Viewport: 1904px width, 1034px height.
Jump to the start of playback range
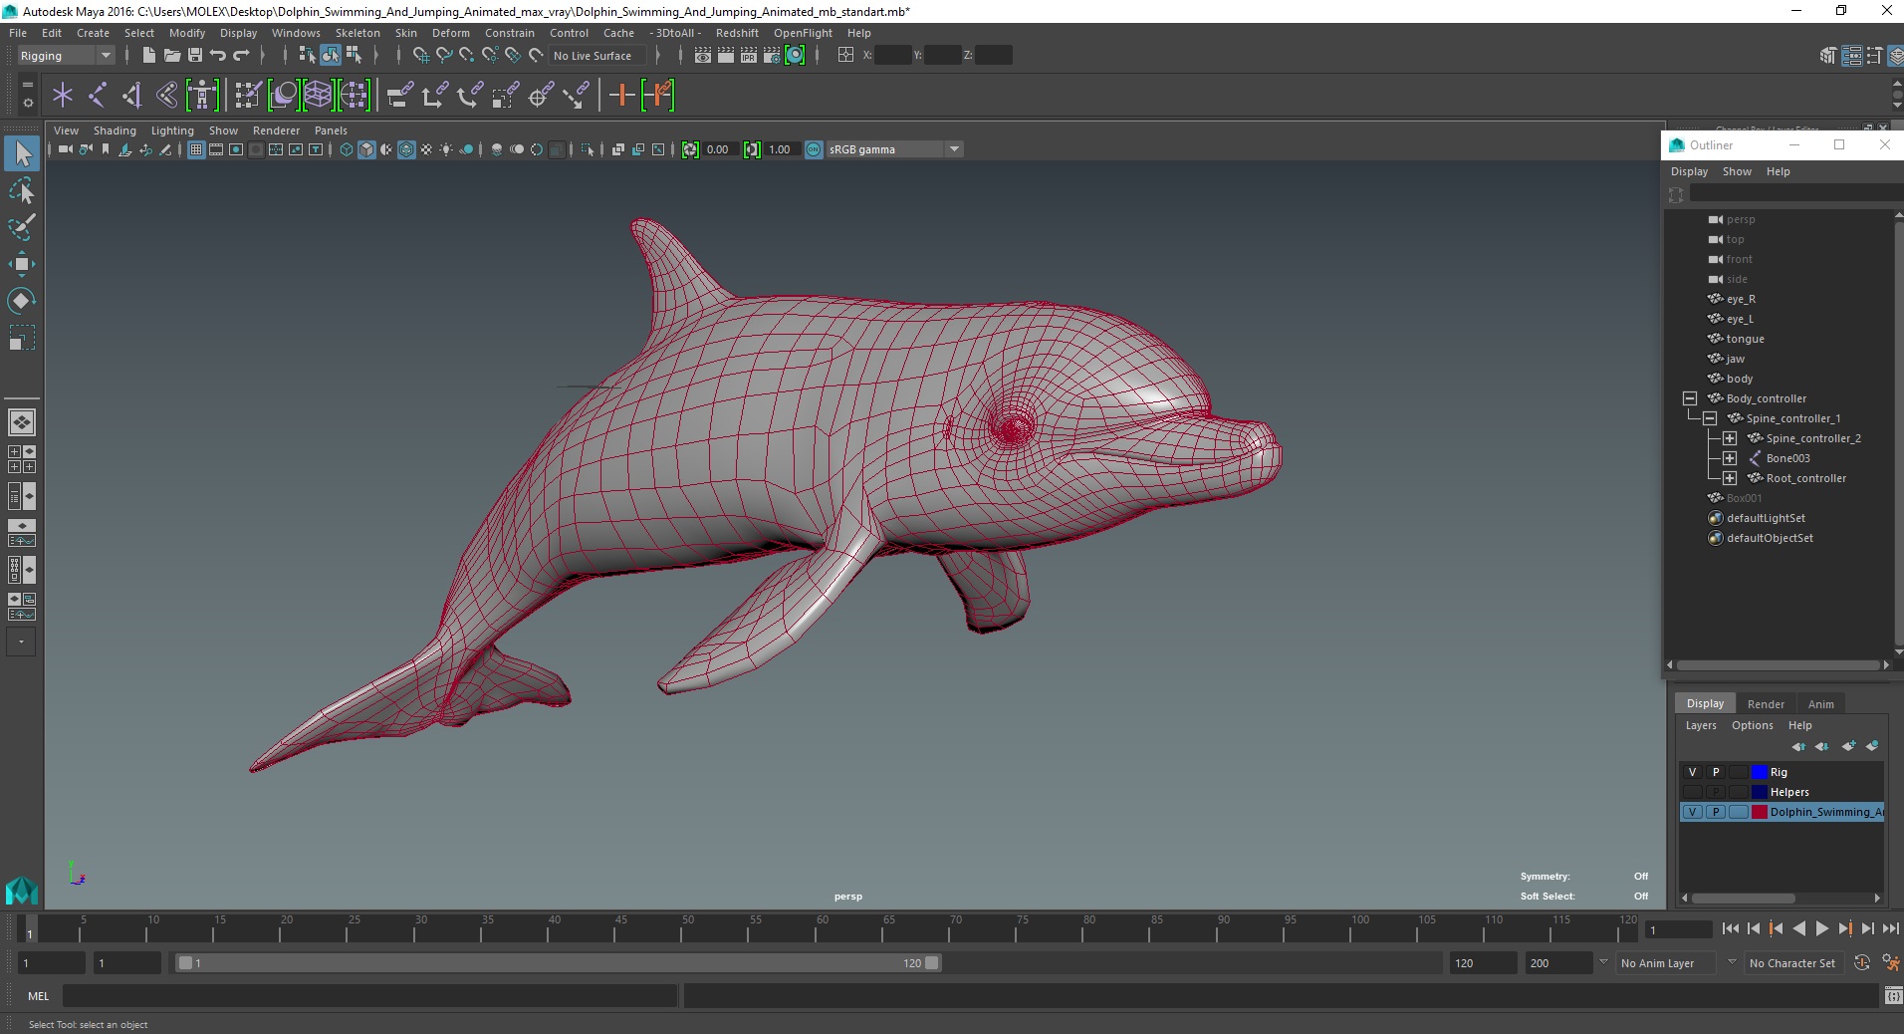coord(1730,928)
